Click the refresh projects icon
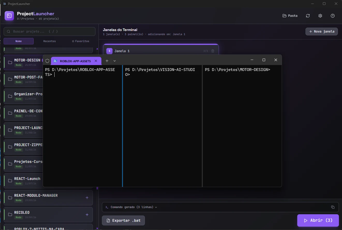 pyautogui.click(x=308, y=16)
